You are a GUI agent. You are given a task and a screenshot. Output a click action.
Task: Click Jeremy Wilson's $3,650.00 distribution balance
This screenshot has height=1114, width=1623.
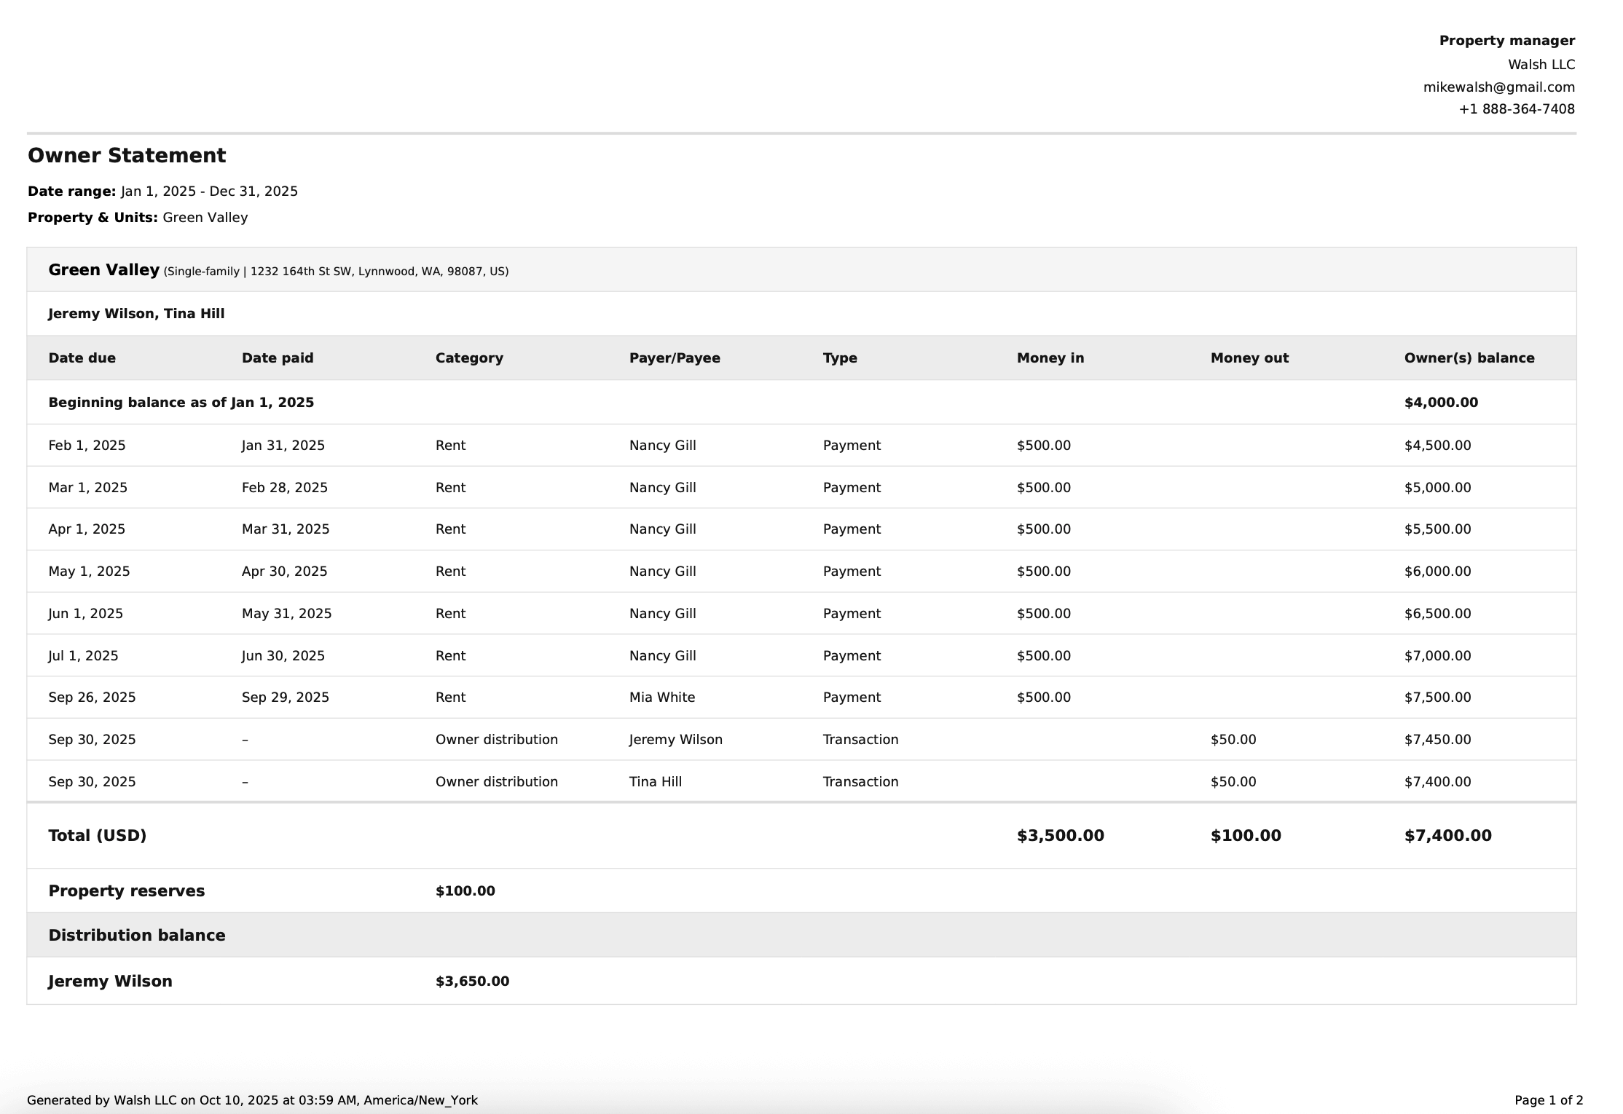pos(472,981)
